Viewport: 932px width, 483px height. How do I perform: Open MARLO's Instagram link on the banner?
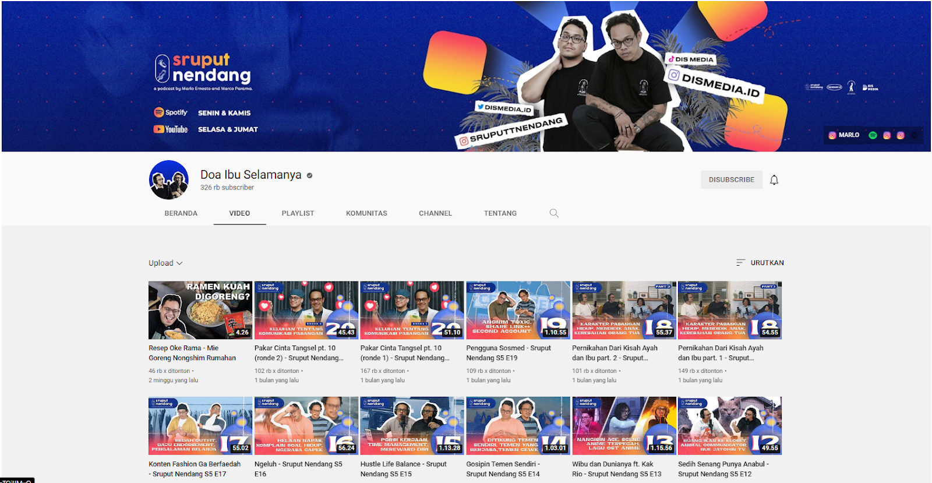844,135
